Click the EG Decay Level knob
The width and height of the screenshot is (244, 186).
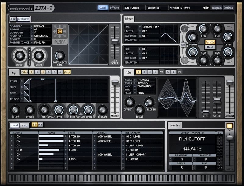(x=59, y=110)
